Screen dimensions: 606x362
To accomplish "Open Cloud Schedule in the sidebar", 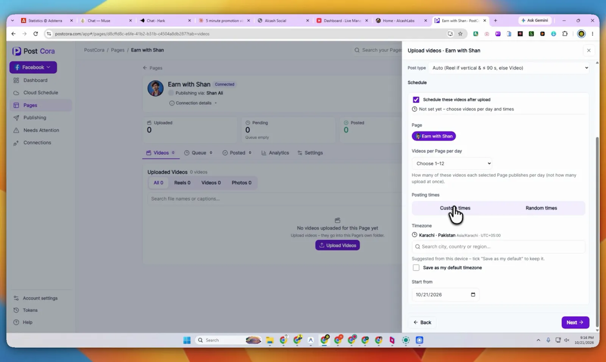I will [41, 93].
